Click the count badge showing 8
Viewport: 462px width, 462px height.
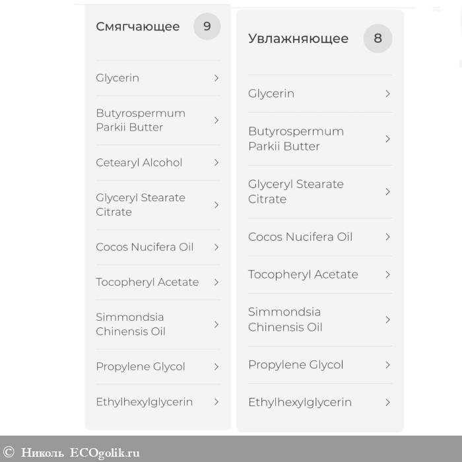[378, 38]
